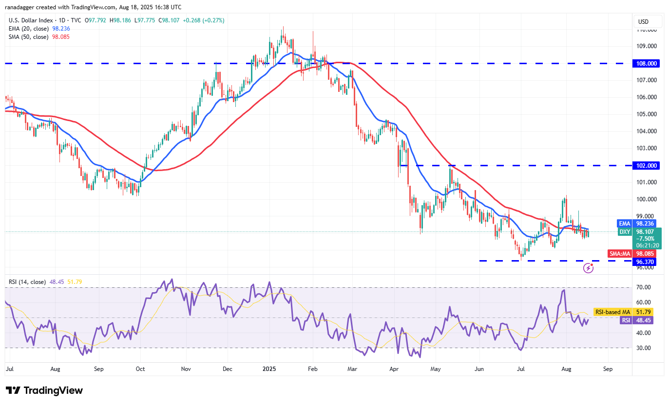Select the 102.000 horizontal level label
Screen dimensions: 669x405
pos(646,165)
